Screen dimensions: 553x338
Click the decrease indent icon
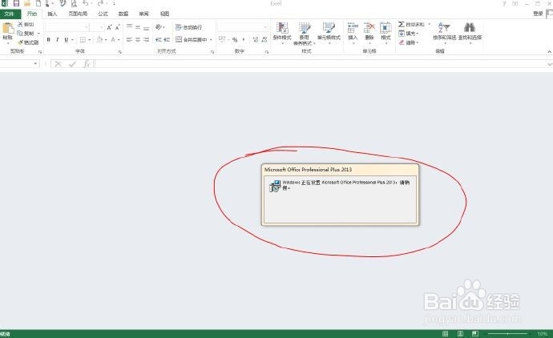pyautogui.click(x=159, y=39)
